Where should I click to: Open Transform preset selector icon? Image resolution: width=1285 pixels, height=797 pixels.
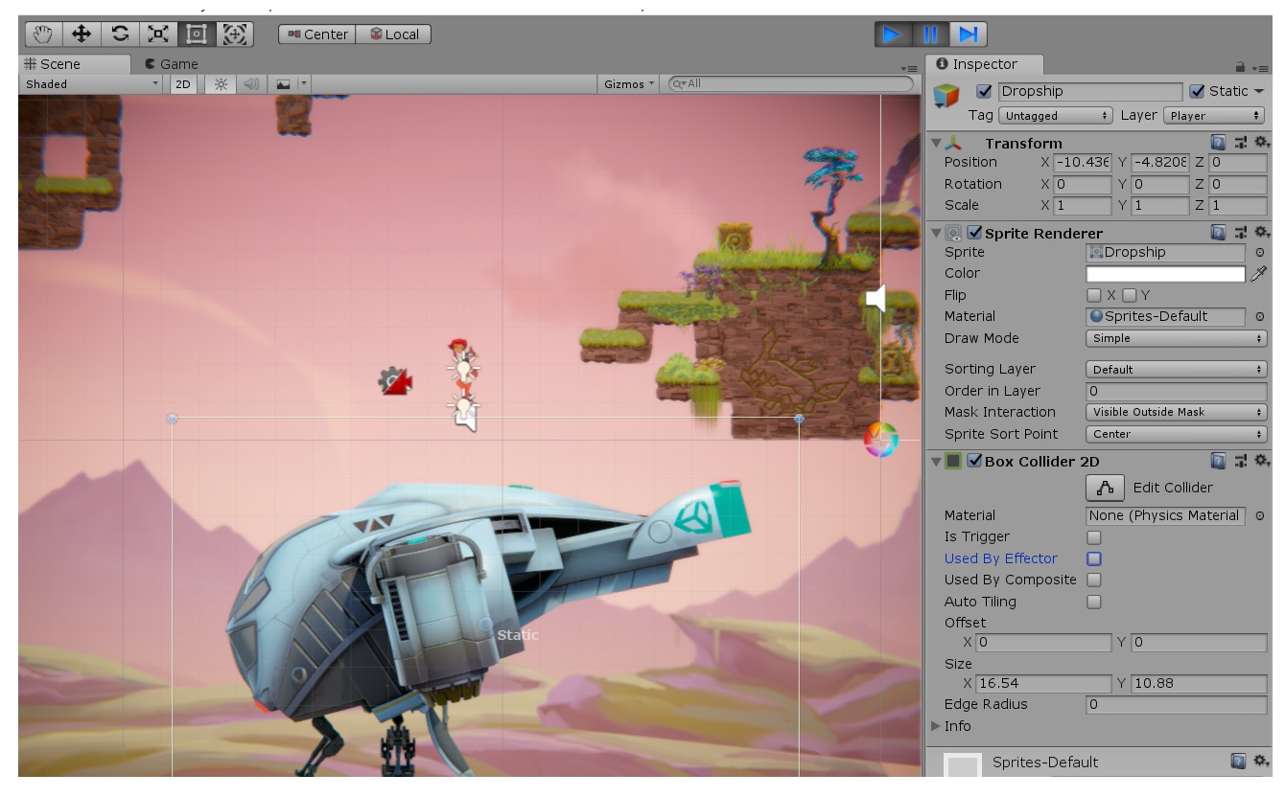1241,143
